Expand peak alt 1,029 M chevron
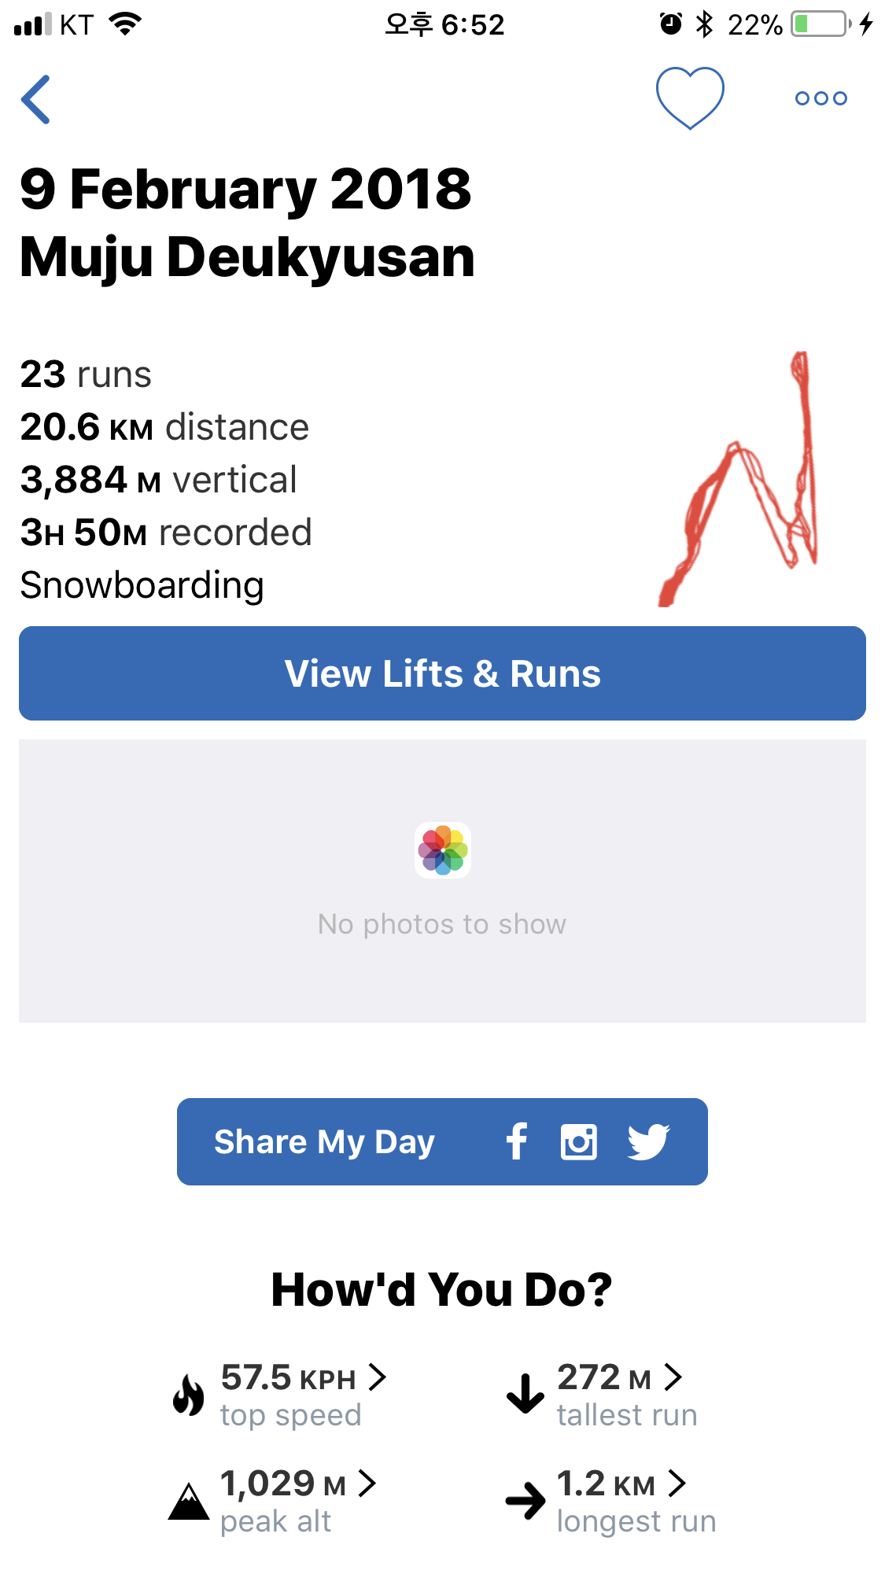This screenshot has width=885, height=1574. coord(367,1483)
